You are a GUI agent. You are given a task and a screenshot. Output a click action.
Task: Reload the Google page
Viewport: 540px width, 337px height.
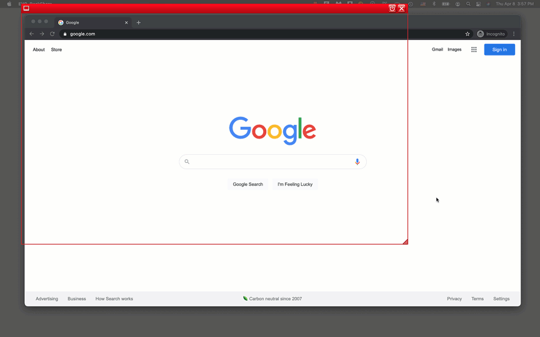pos(52,34)
